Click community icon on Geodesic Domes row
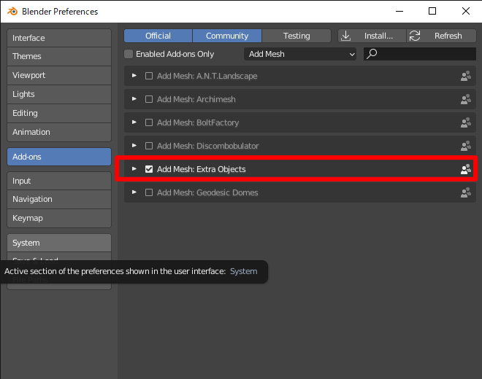The image size is (482, 379). pos(466,192)
